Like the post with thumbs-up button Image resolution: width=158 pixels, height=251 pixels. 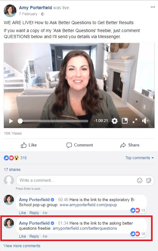pyautogui.click(x=29, y=145)
